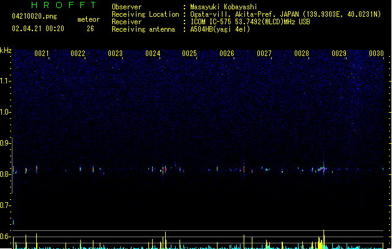Click the Observer label

(127, 7)
